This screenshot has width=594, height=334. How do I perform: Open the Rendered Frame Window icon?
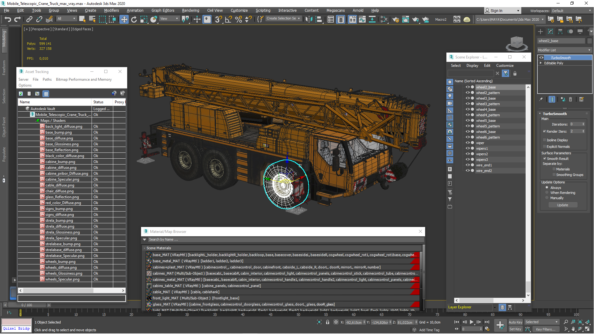tap(406, 19)
